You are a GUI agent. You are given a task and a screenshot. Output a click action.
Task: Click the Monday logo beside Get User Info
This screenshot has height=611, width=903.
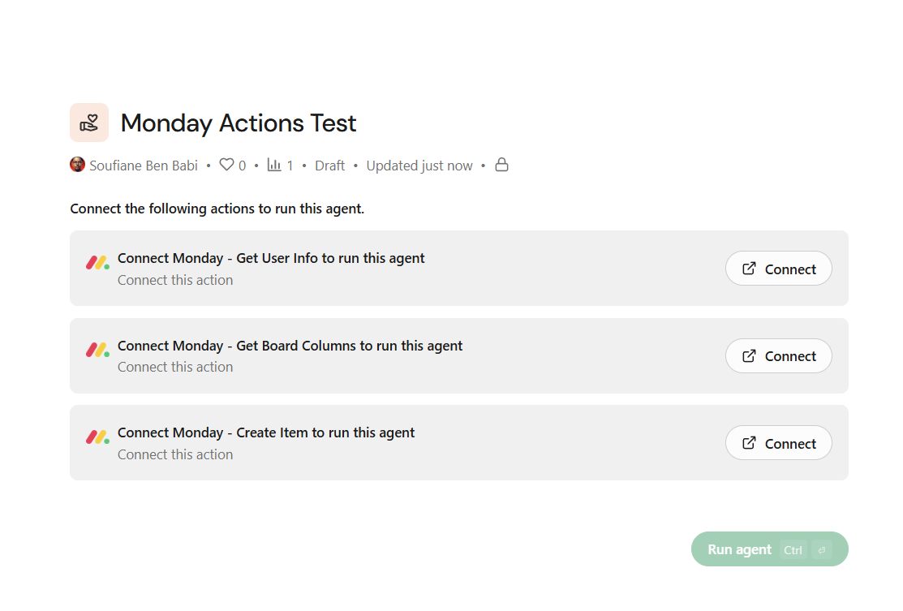point(97,263)
